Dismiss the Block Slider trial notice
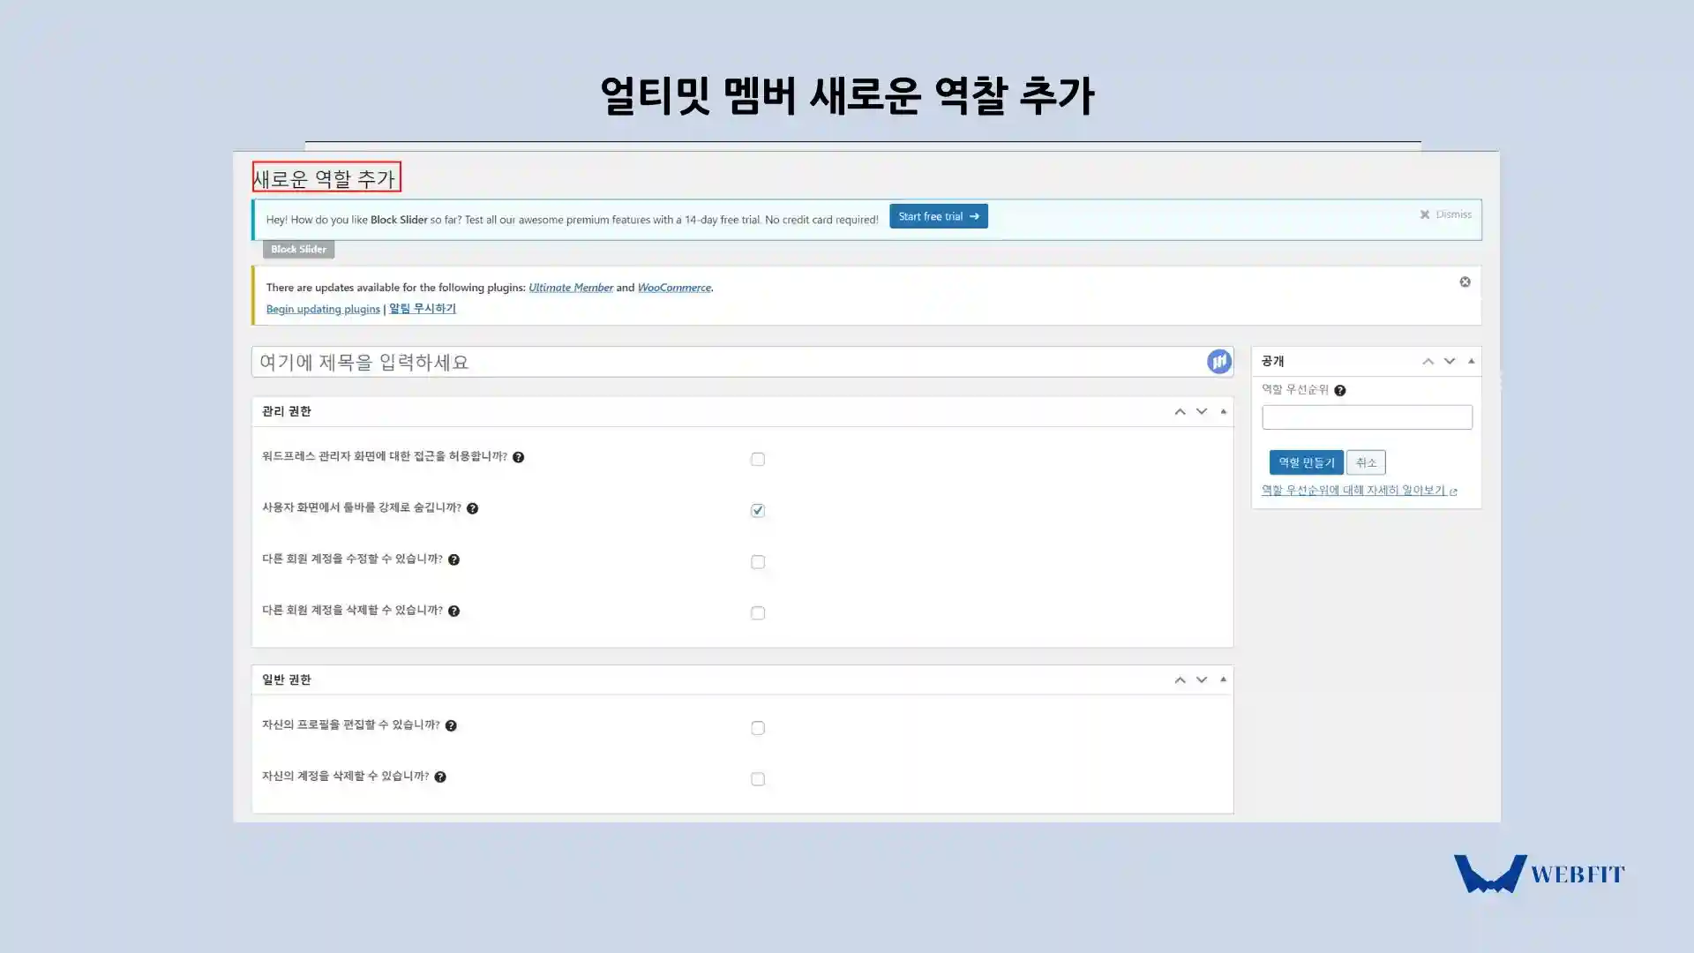The width and height of the screenshot is (1694, 953). (x=1445, y=214)
